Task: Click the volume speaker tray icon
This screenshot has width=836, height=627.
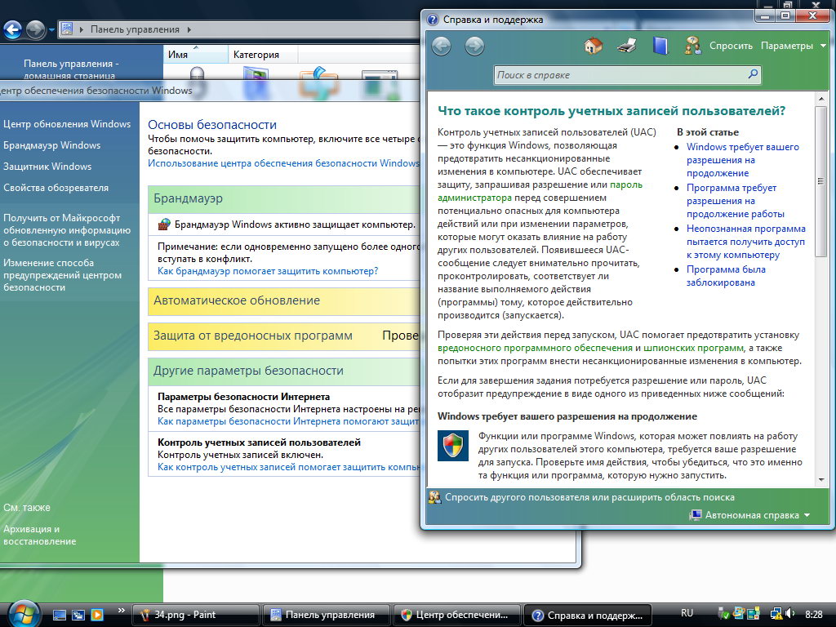Action: click(790, 614)
